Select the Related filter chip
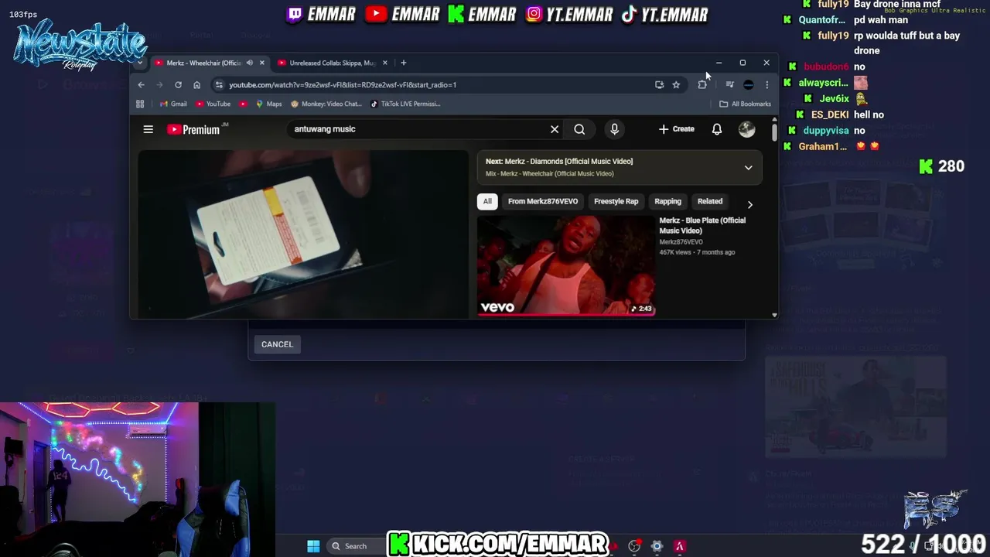990x557 pixels. tap(710, 201)
